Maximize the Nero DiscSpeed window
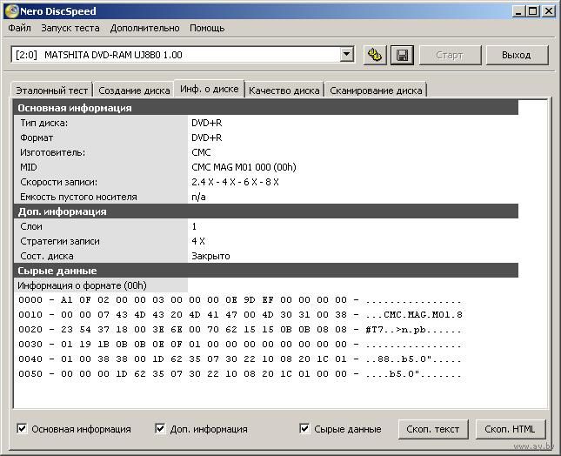 532,11
